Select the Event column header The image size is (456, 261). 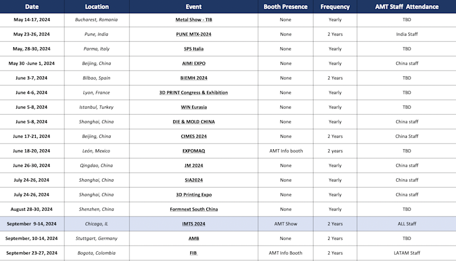pyautogui.click(x=194, y=7)
